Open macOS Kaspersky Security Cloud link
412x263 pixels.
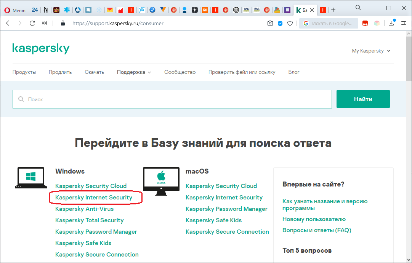[221, 186]
